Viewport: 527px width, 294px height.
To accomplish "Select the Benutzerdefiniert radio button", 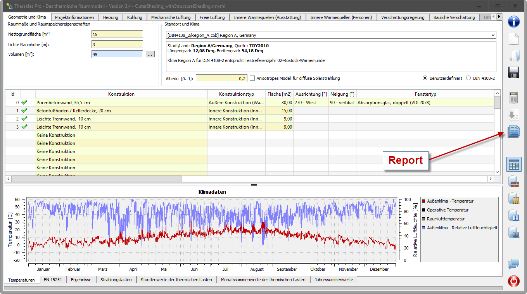I will coord(425,78).
